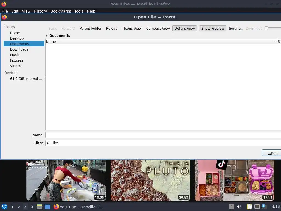Open the lunchbox TikTok video thumbnail
The height and width of the screenshot is (211, 281).
click(x=234, y=180)
